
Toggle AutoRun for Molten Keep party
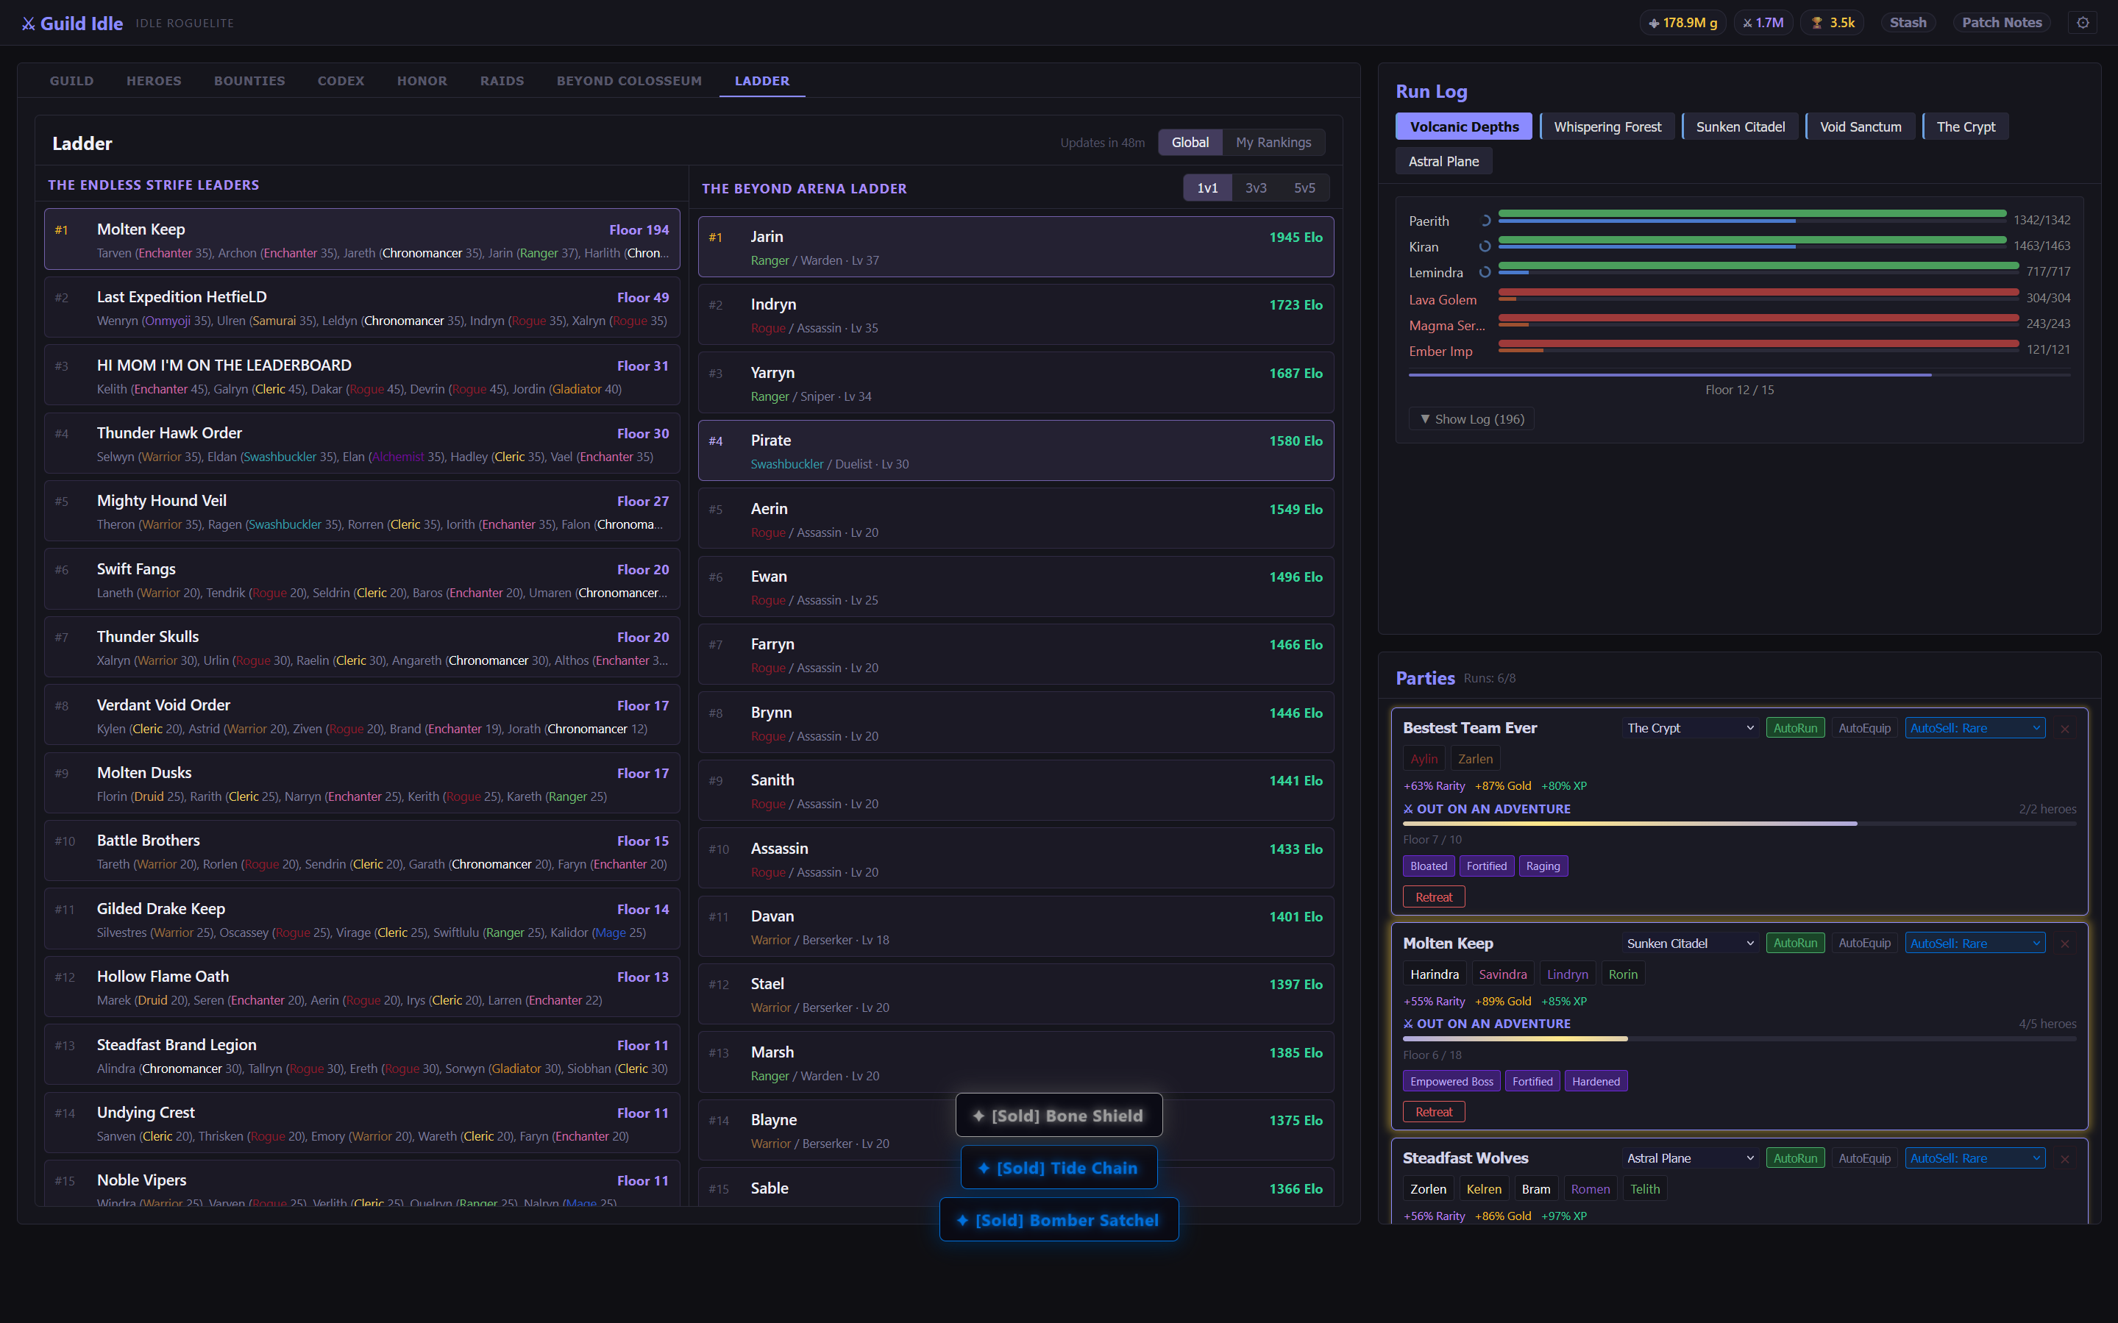coord(1795,942)
